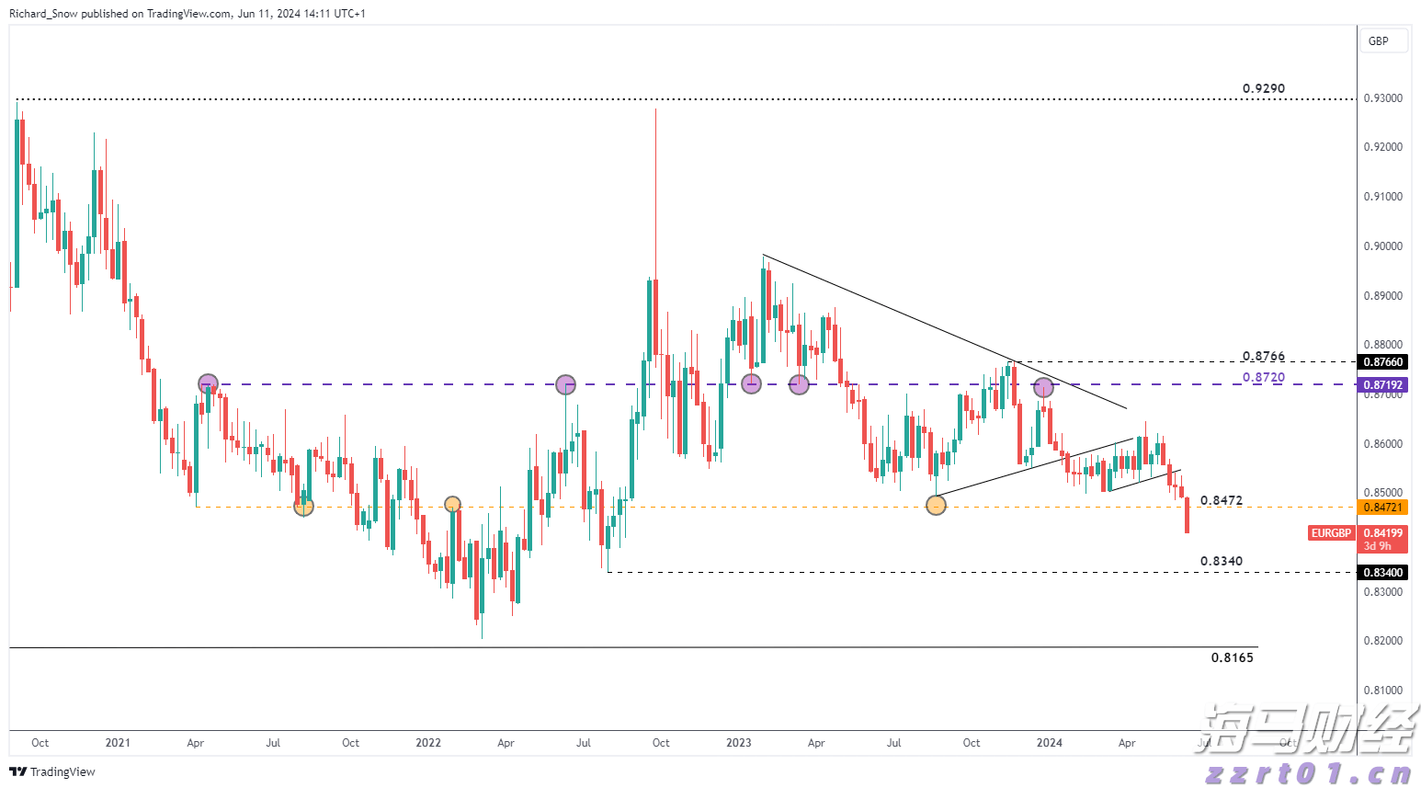The height and width of the screenshot is (788, 1421).
Task: Click the TradingView logo
Action: tap(52, 771)
